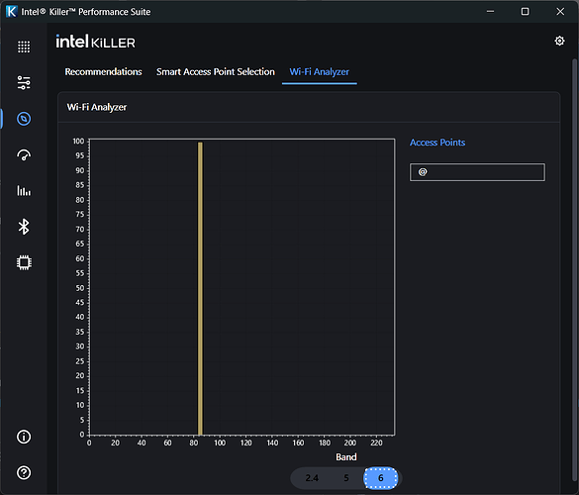The height and width of the screenshot is (495, 579).
Task: Click the Access Points heading
Action: pyautogui.click(x=437, y=143)
